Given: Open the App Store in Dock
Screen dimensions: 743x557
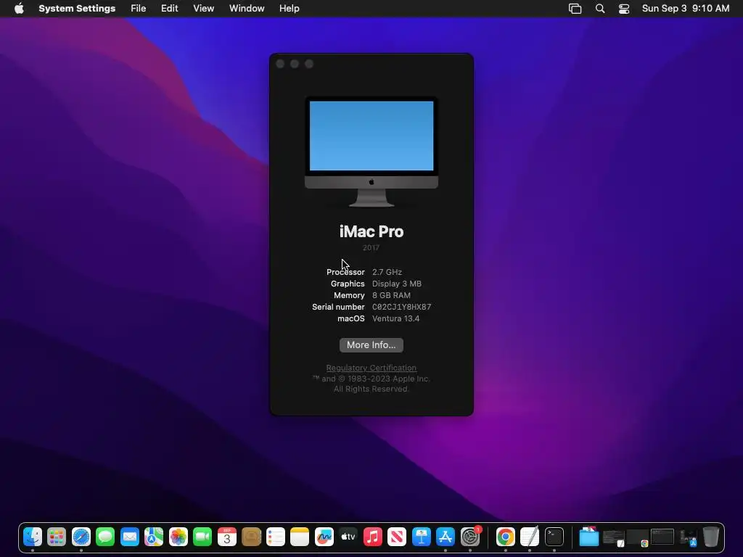Looking at the screenshot, I should pyautogui.click(x=446, y=537).
